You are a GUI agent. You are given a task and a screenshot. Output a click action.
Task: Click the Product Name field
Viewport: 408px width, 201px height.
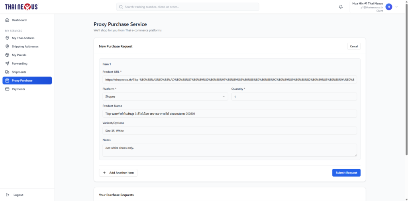(x=230, y=114)
